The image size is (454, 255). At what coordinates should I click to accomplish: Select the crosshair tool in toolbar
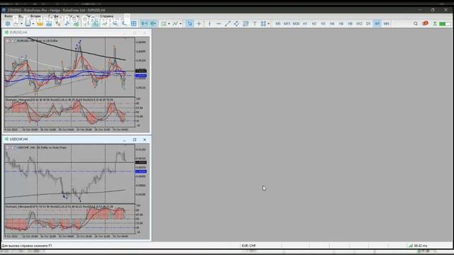(199, 23)
